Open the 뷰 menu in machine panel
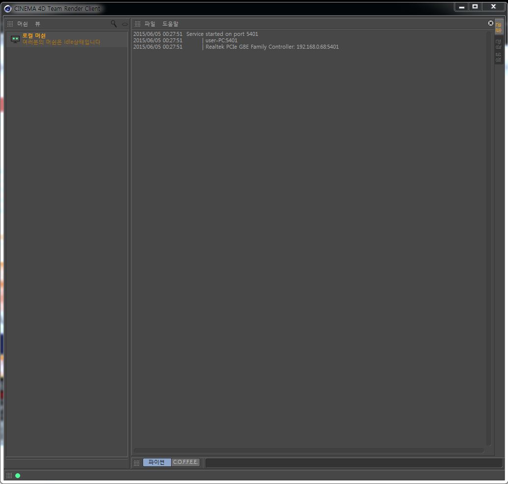The image size is (508, 484). coord(37,24)
